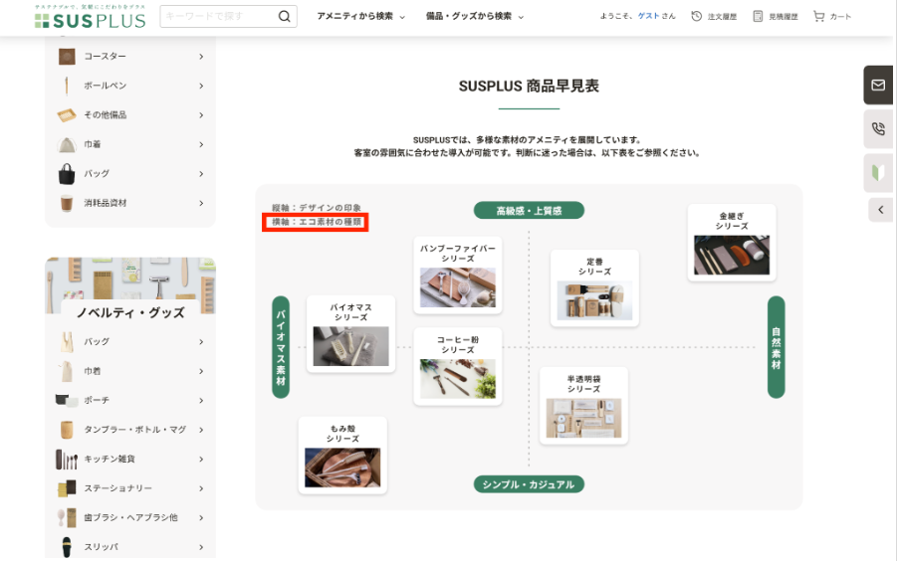Expand the ポーチ row chevron

[201, 401]
